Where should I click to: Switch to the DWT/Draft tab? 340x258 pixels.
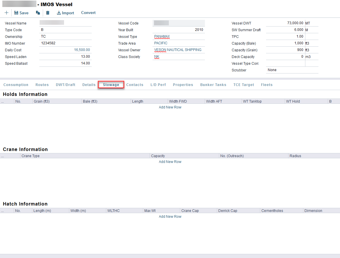[65, 85]
